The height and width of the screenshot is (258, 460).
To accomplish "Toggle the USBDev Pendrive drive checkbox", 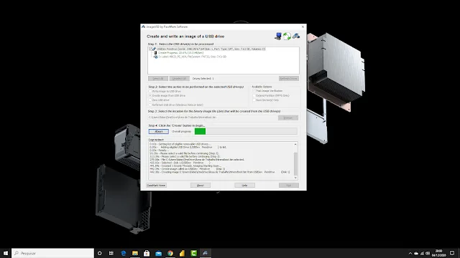I will 150,49.
